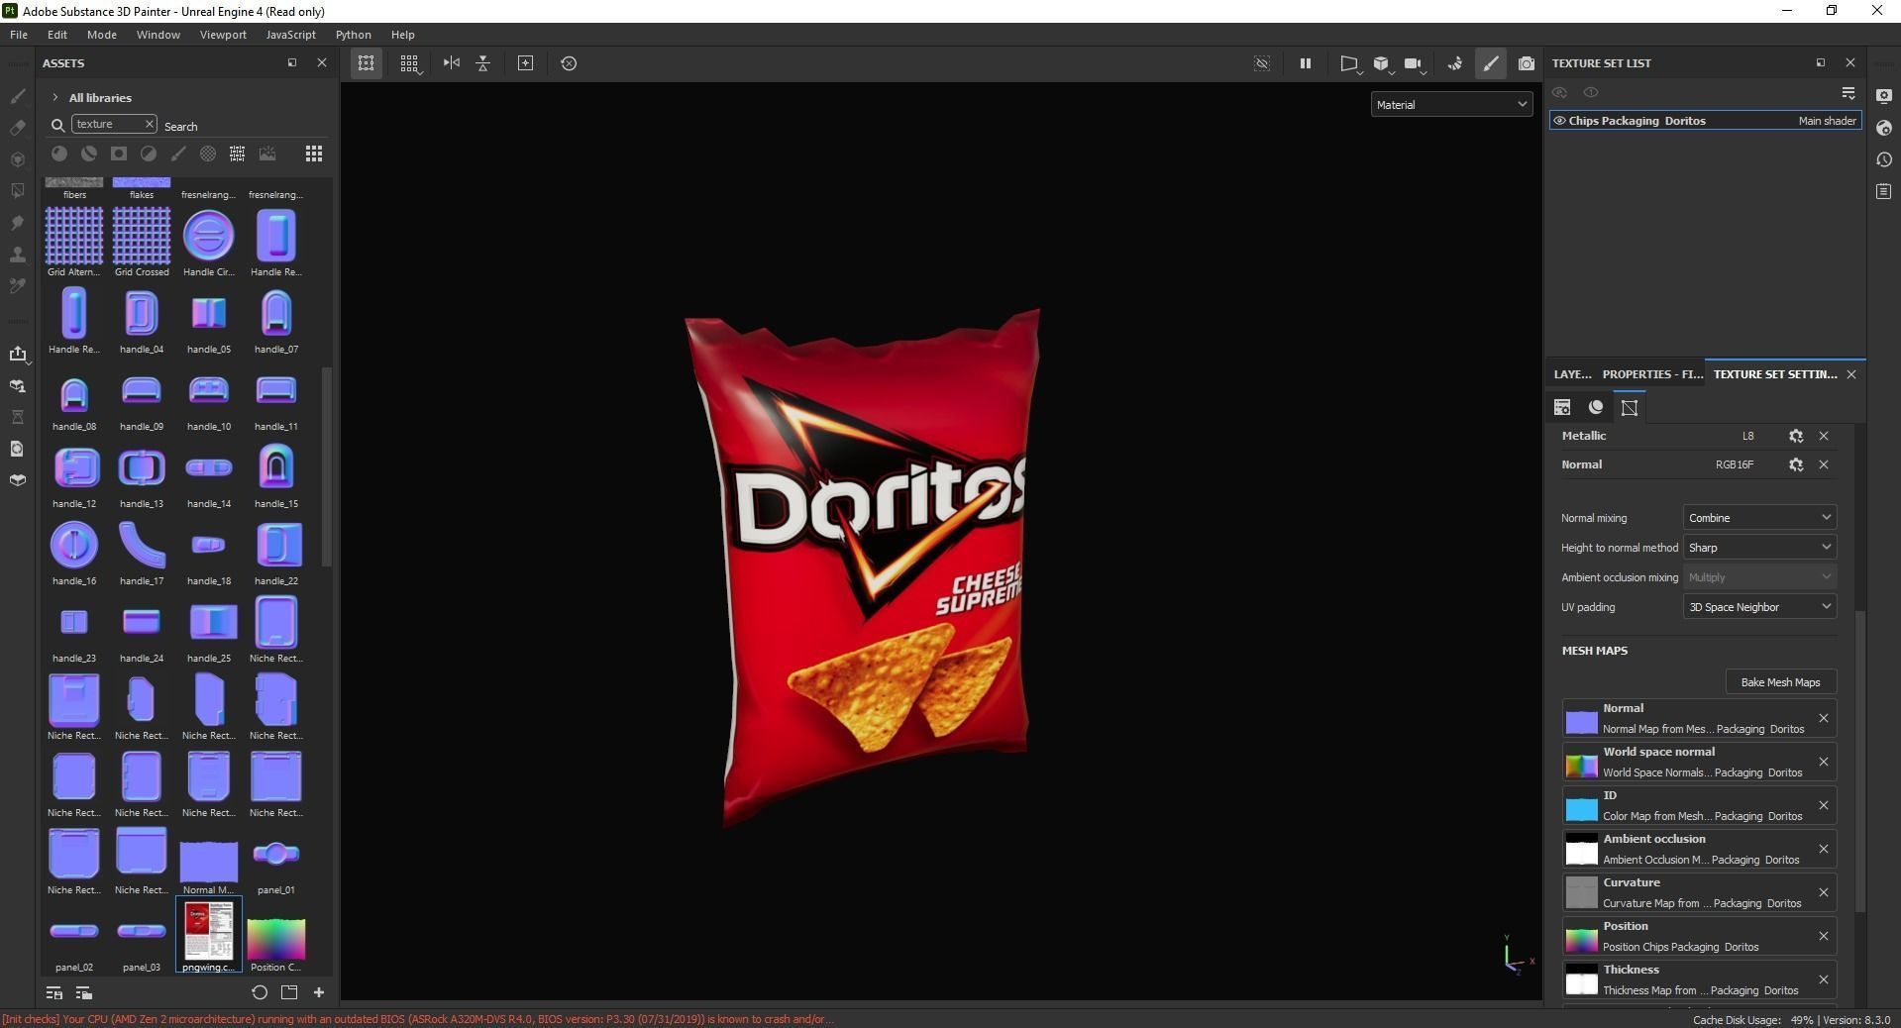Click the Search label button
Viewport: 1901px width, 1028px height.
(181, 127)
